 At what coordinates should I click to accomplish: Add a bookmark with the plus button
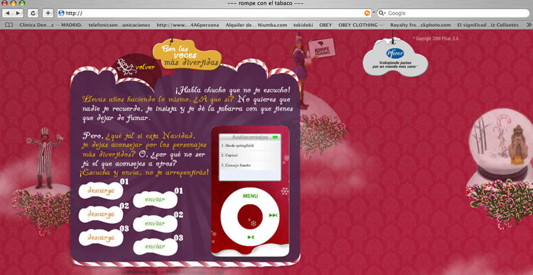48,13
